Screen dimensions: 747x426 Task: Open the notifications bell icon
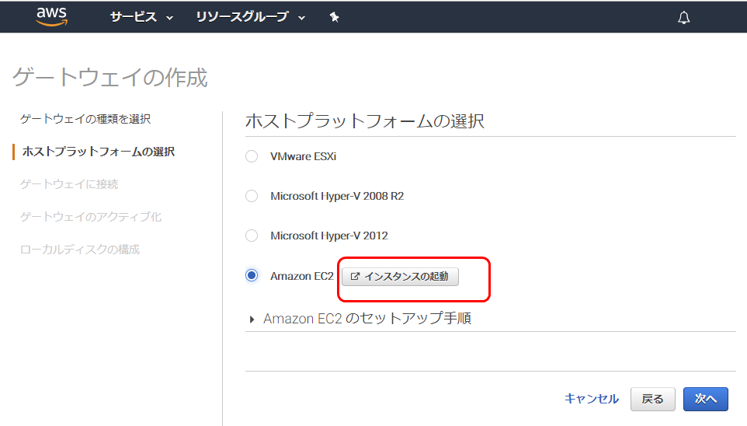coord(683,18)
